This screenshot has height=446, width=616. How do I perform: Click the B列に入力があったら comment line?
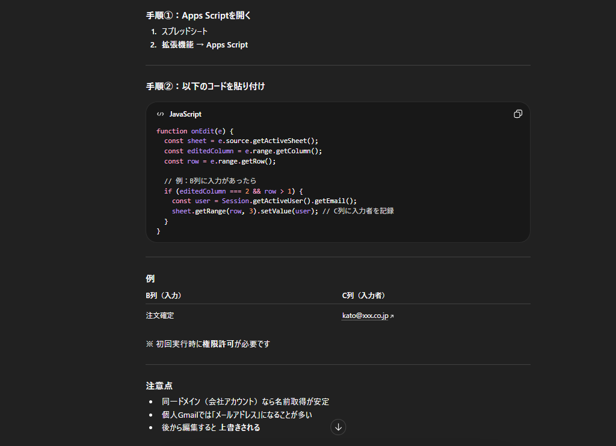click(x=210, y=181)
